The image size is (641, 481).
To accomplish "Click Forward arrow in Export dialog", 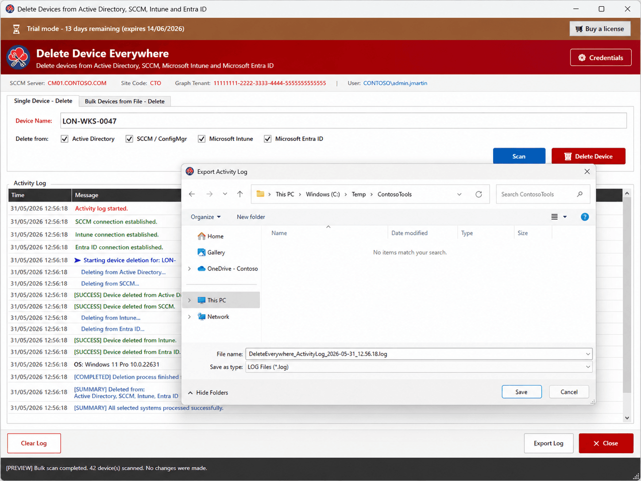I will point(209,194).
